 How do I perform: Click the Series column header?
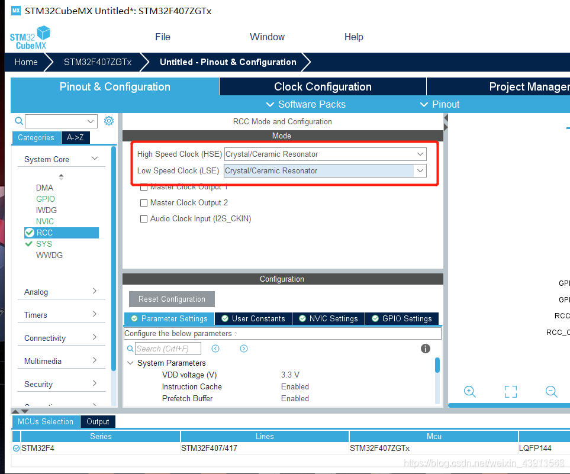pos(101,436)
